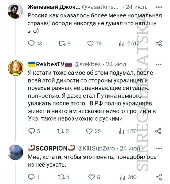Reply to RekbesTV's tweet

[x=32, y=131]
